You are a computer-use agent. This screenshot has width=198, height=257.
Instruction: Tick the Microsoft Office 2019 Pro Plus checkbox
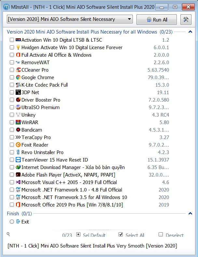pos(12,205)
